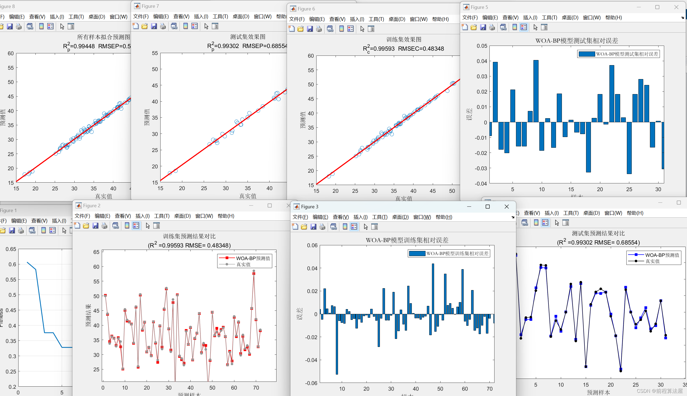Save Figure 6 with the disk icon
This screenshot has height=396, width=687.
(310, 29)
